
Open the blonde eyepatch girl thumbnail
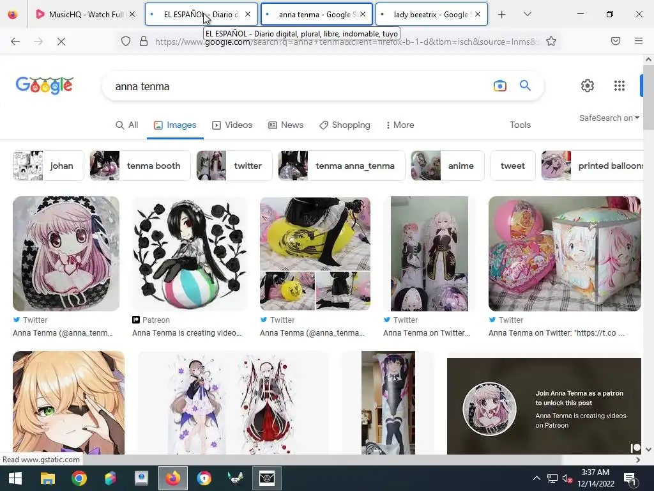coord(68,403)
